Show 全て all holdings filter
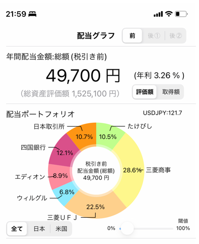 [17, 229]
